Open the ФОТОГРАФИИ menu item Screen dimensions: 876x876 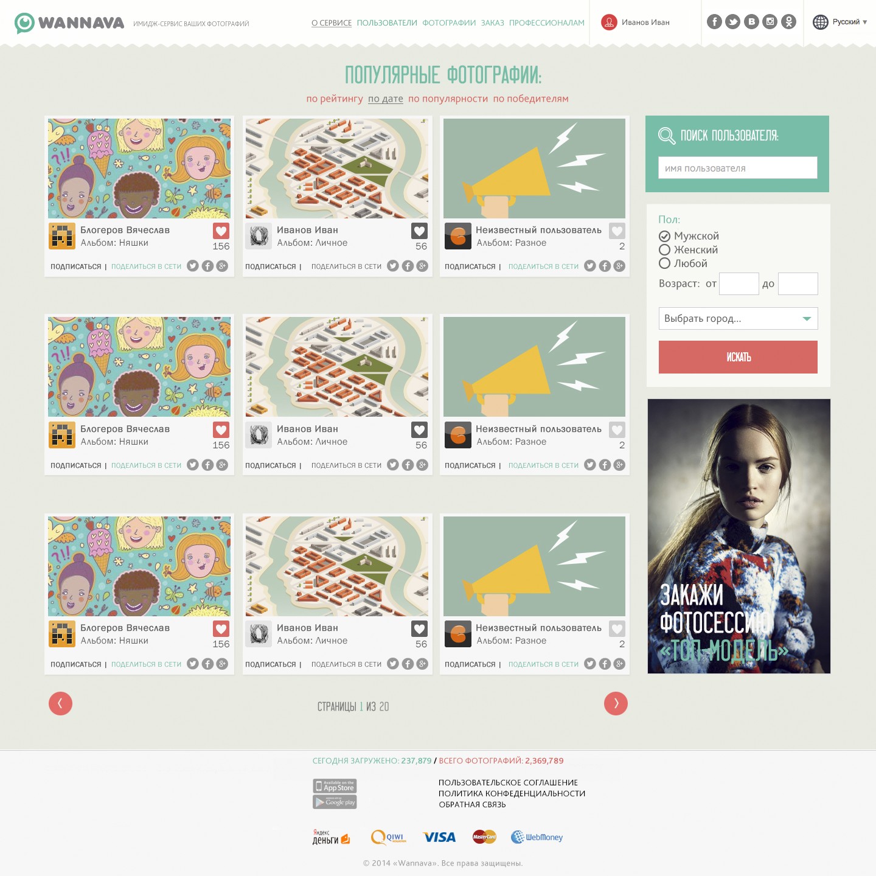pos(449,23)
